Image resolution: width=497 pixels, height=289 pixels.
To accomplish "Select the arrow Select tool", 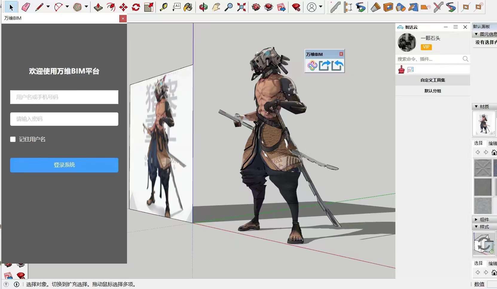I will click(x=11, y=7).
